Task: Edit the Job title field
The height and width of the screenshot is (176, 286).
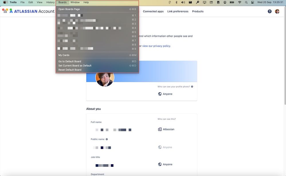Action: (104, 165)
